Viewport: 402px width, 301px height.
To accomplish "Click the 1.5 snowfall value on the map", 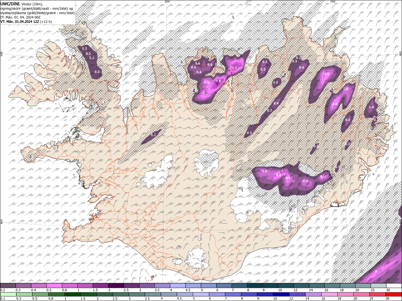I will click(x=234, y=68).
